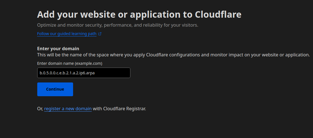Follow our guided learning path link
Screen dimensions: 313x138
tap(67, 34)
